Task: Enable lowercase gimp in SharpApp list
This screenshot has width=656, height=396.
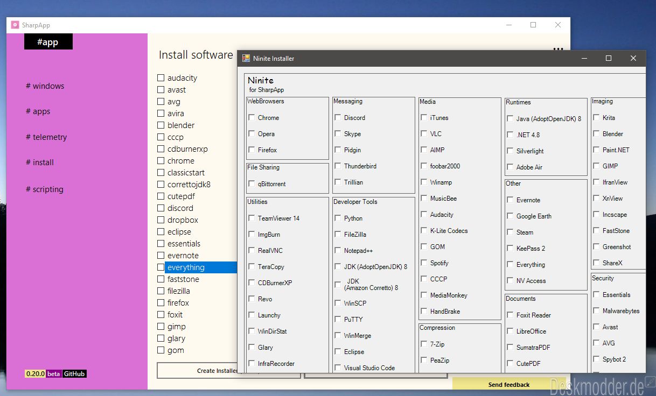Action: point(160,327)
